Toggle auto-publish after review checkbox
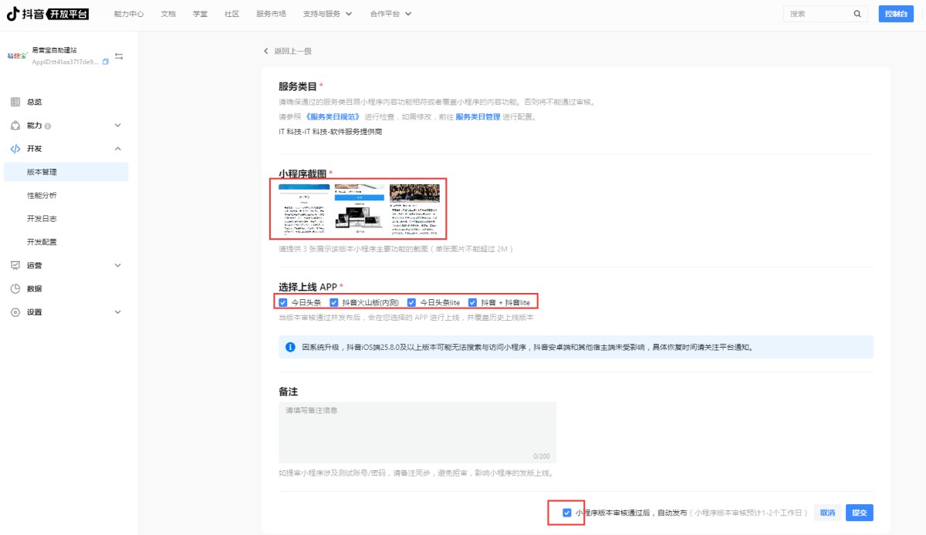The height and width of the screenshot is (535, 926). 567,513
